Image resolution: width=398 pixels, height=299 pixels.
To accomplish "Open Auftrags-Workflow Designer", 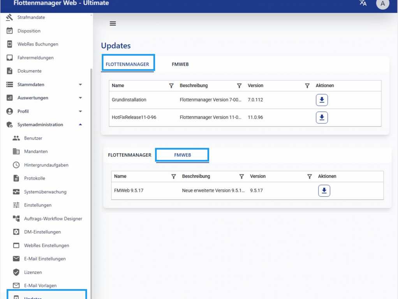I will pyautogui.click(x=53, y=219).
